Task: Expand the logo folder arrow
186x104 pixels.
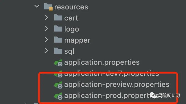Action: (46, 28)
